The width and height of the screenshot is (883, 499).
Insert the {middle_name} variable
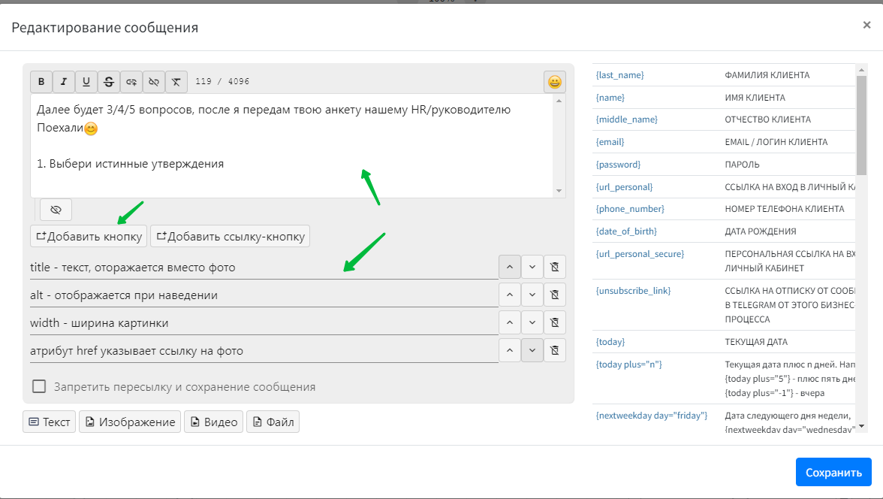(x=626, y=119)
